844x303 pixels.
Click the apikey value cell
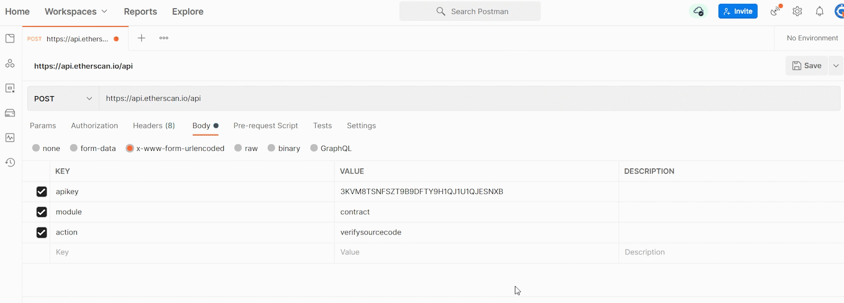[477, 191]
